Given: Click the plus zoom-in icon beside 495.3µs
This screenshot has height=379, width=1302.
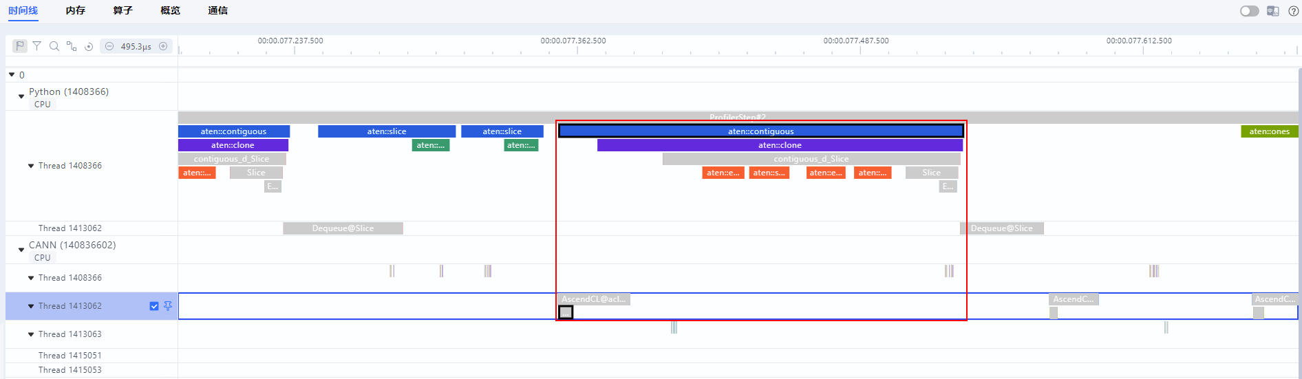Looking at the screenshot, I should point(163,46).
